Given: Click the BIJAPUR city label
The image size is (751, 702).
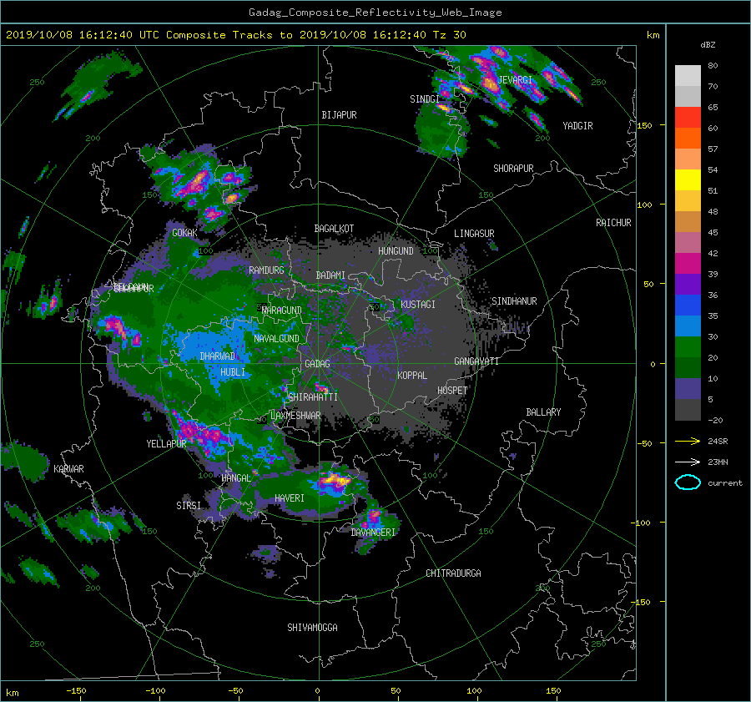Looking at the screenshot, I should [x=339, y=115].
